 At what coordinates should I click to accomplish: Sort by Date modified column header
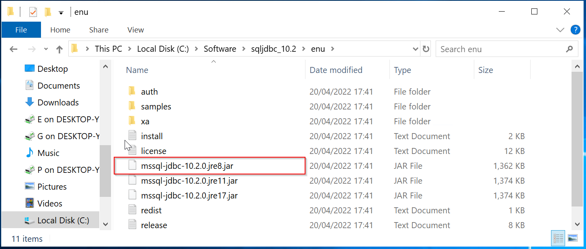(336, 70)
